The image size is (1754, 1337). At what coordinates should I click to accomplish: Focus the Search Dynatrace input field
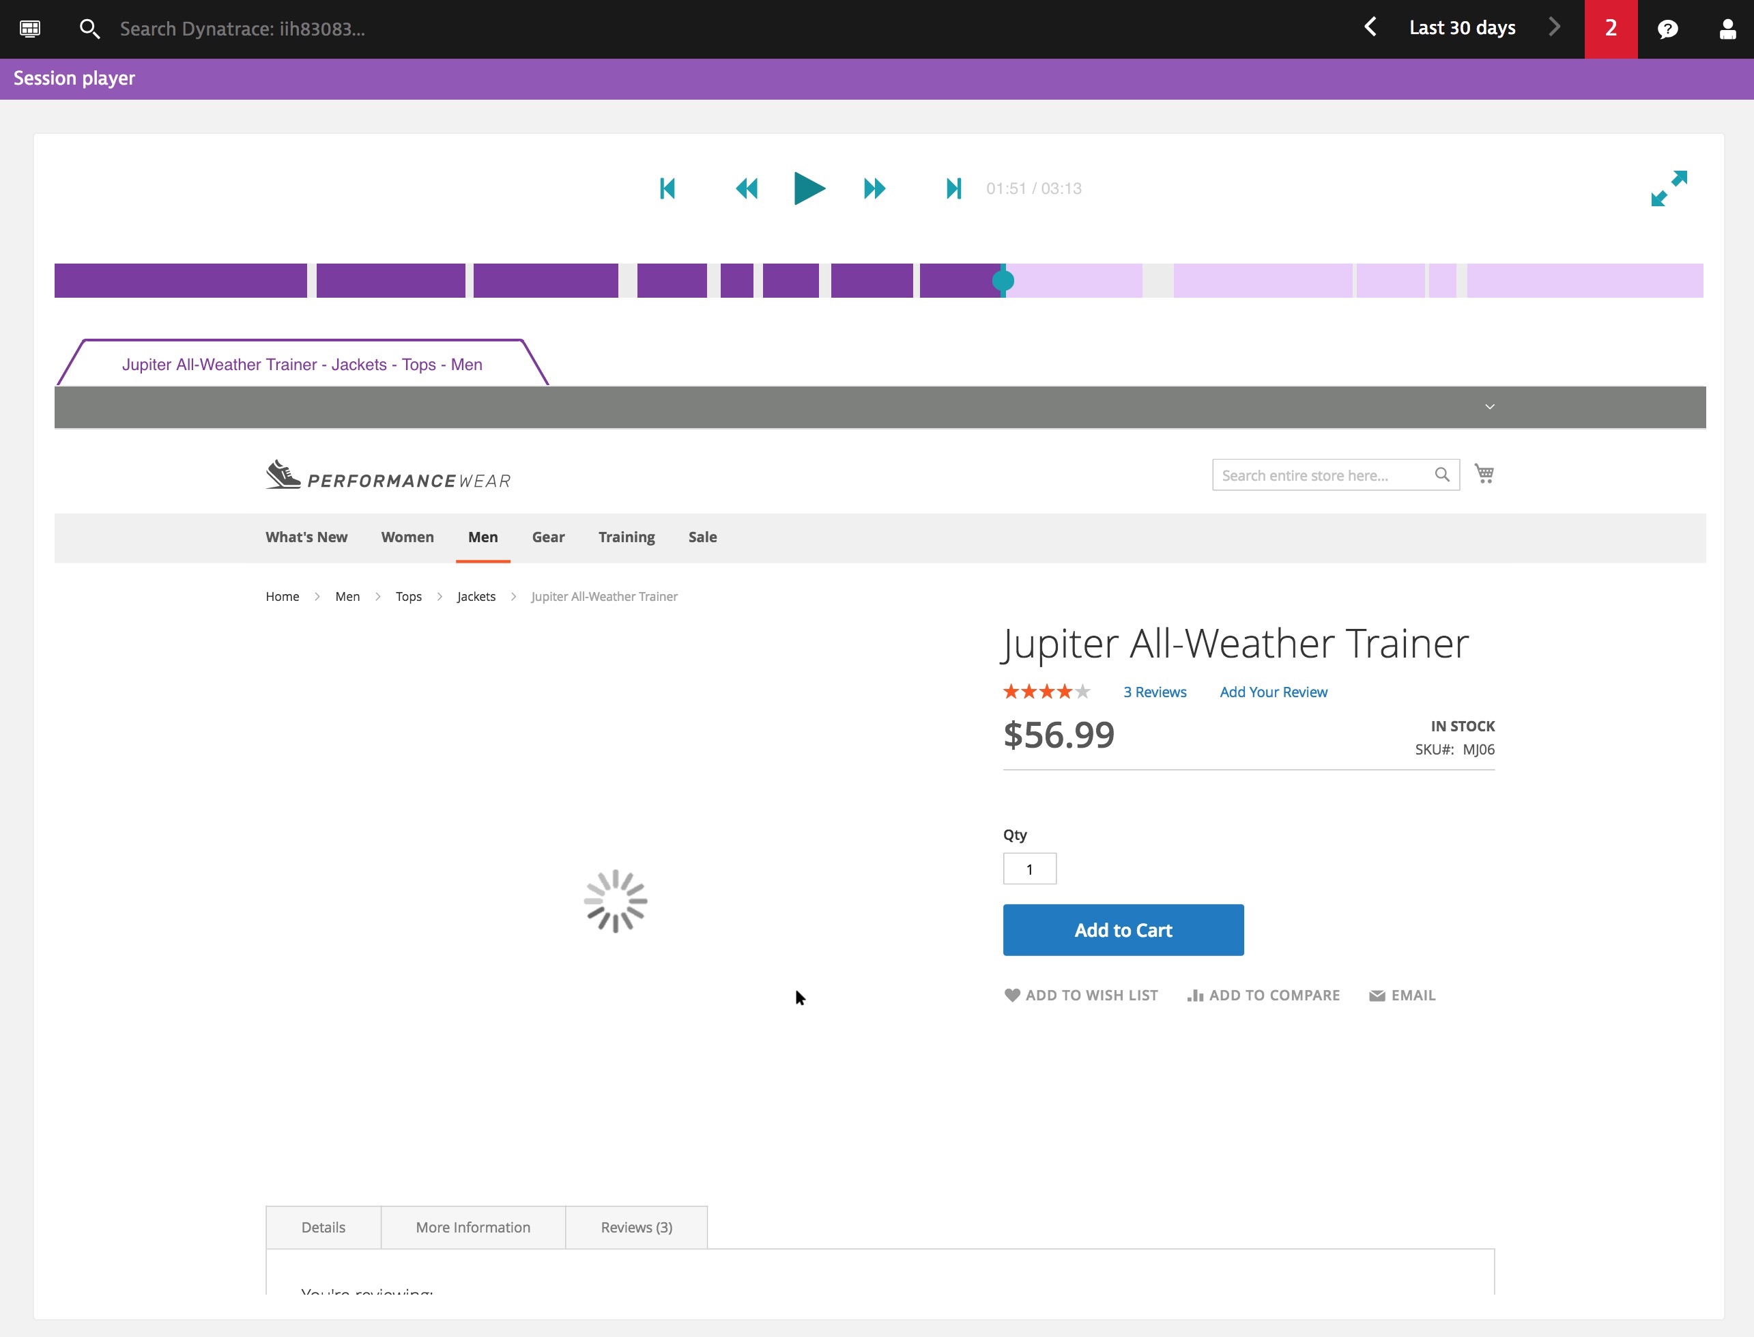coord(242,29)
